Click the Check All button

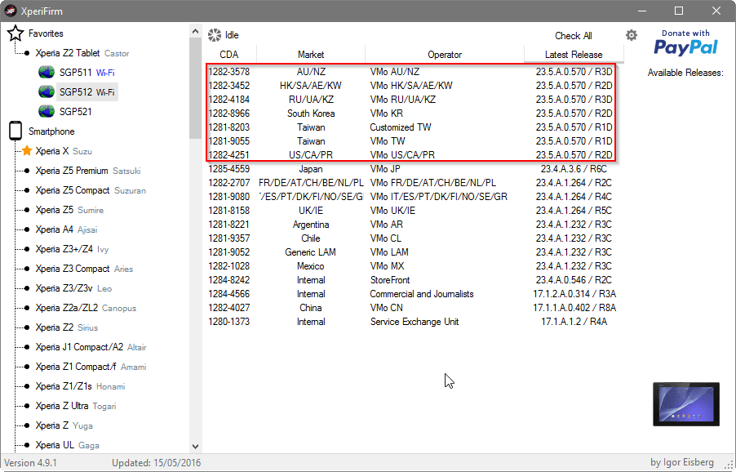click(x=573, y=36)
